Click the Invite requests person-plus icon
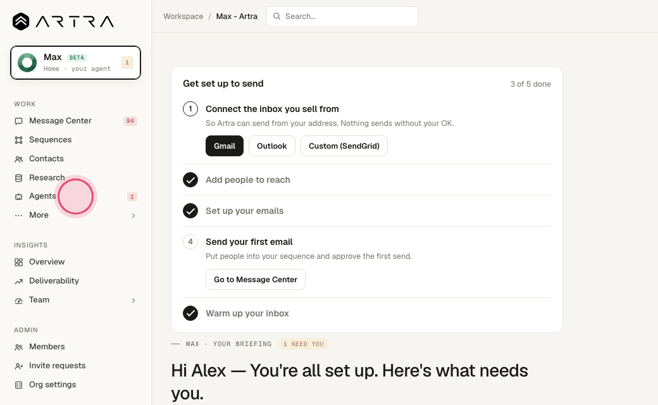This screenshot has height=405, width=658. 18,366
